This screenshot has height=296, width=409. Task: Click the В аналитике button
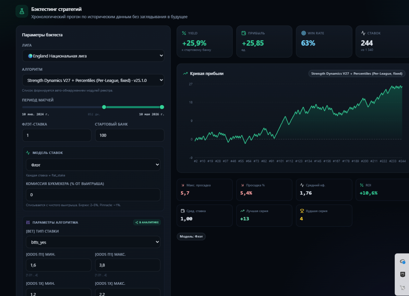tap(147, 223)
